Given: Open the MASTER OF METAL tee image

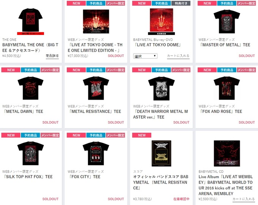Looking at the screenshot, I should coord(227,21).
